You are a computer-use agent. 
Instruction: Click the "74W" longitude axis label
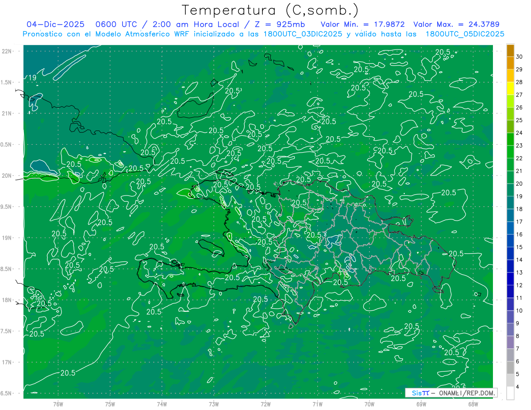(162, 404)
